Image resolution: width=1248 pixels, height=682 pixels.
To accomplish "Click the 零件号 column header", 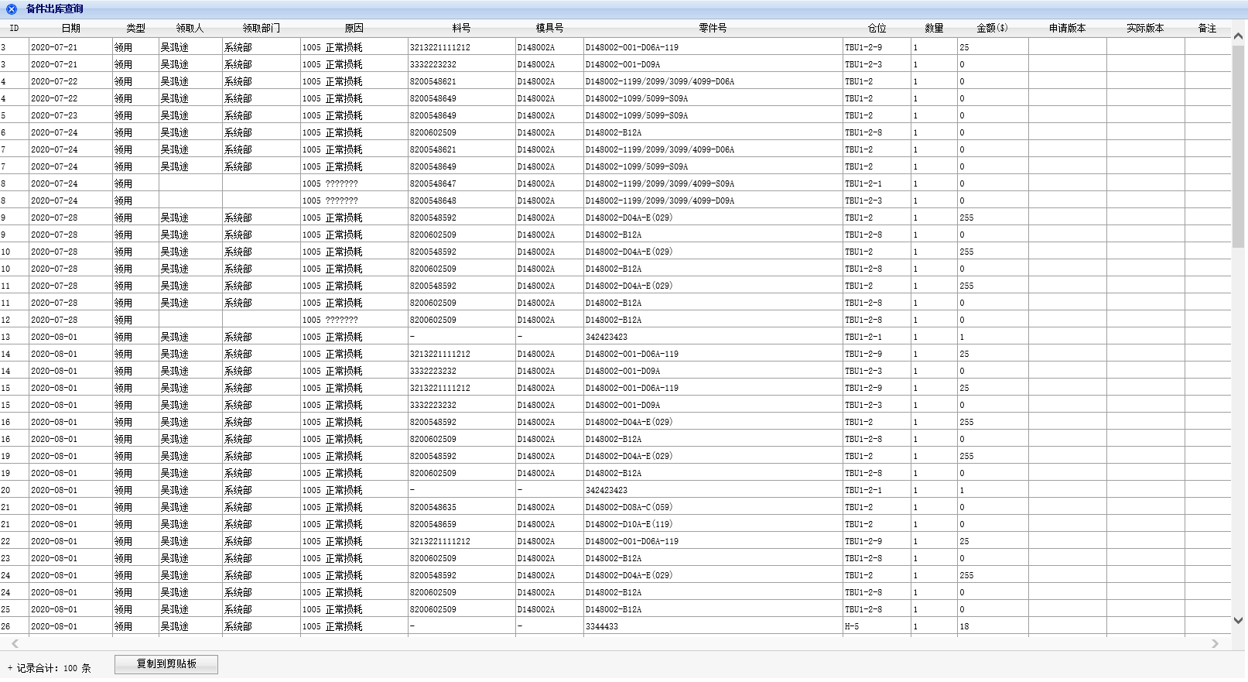I will click(x=712, y=28).
